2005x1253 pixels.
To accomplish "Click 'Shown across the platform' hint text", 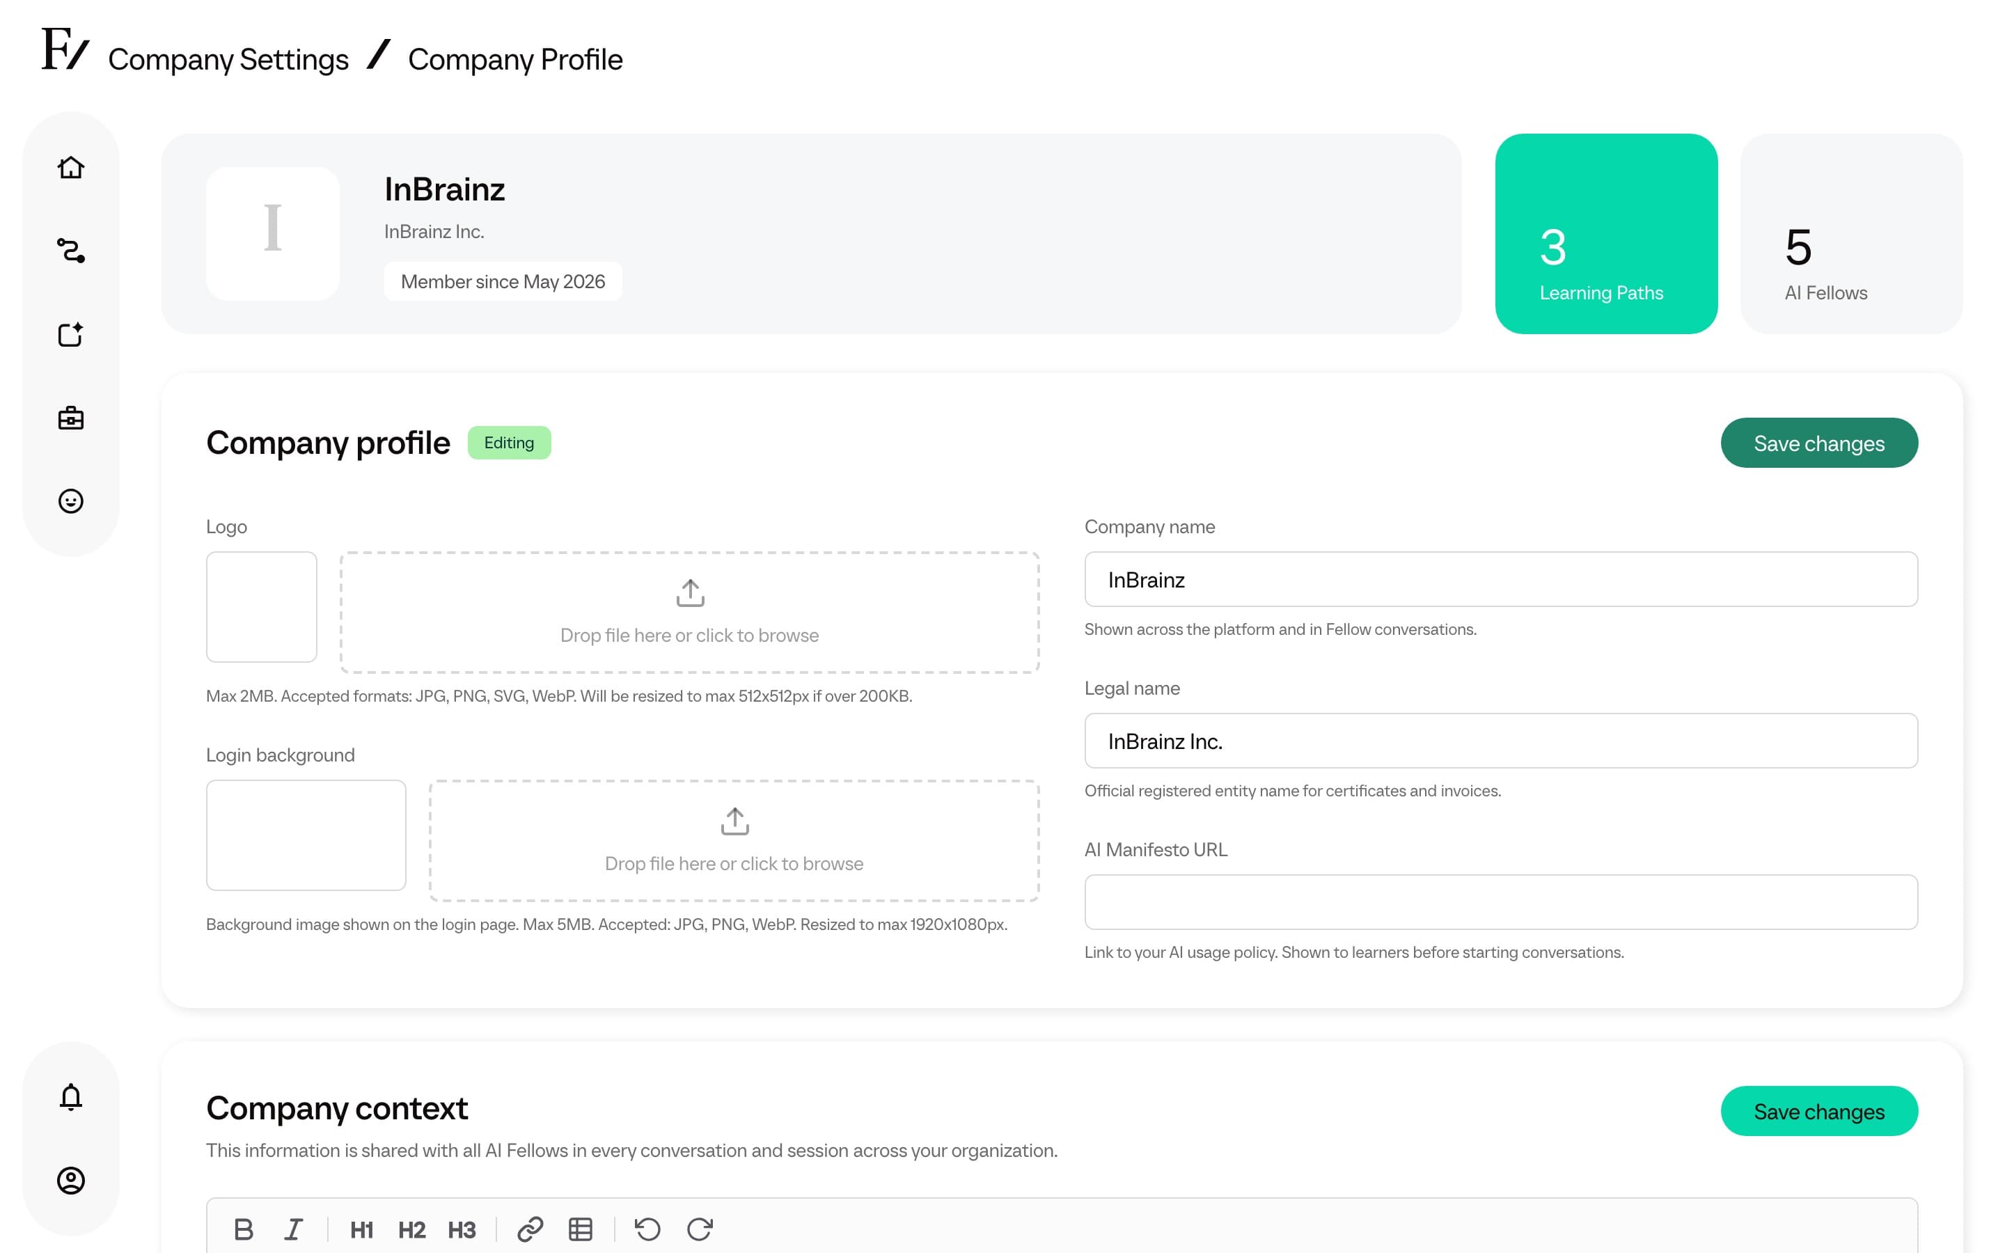I will (1280, 629).
